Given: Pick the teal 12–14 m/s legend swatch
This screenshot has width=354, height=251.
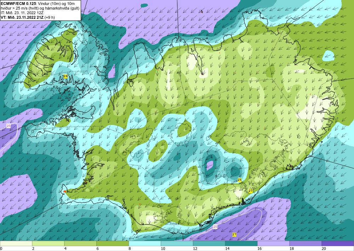Looking at the screenshot, I should [x=209, y=244].
